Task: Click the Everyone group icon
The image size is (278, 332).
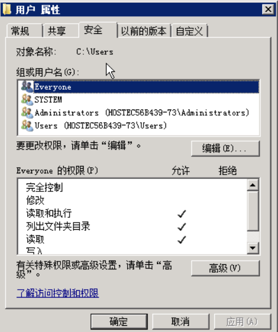Action: pos(27,87)
